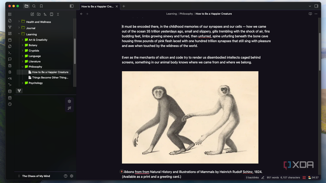Open the tab list dropdown chevron
326x183 pixels.
(x=310, y=6)
